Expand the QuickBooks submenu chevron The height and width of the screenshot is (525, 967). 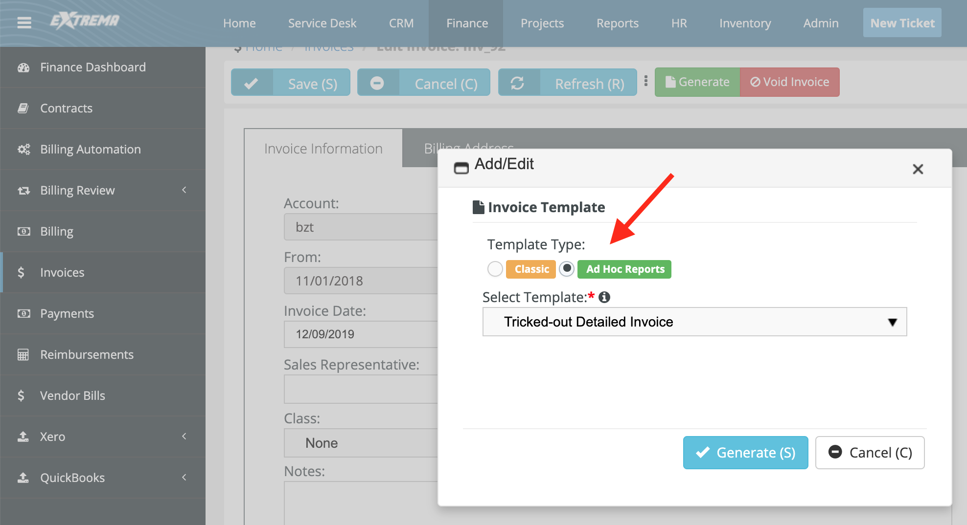tap(184, 478)
